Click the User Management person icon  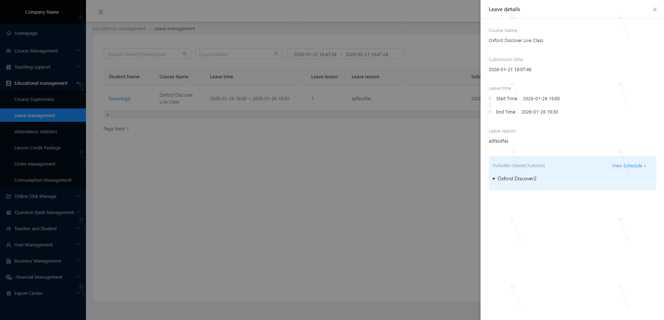[x=9, y=245]
